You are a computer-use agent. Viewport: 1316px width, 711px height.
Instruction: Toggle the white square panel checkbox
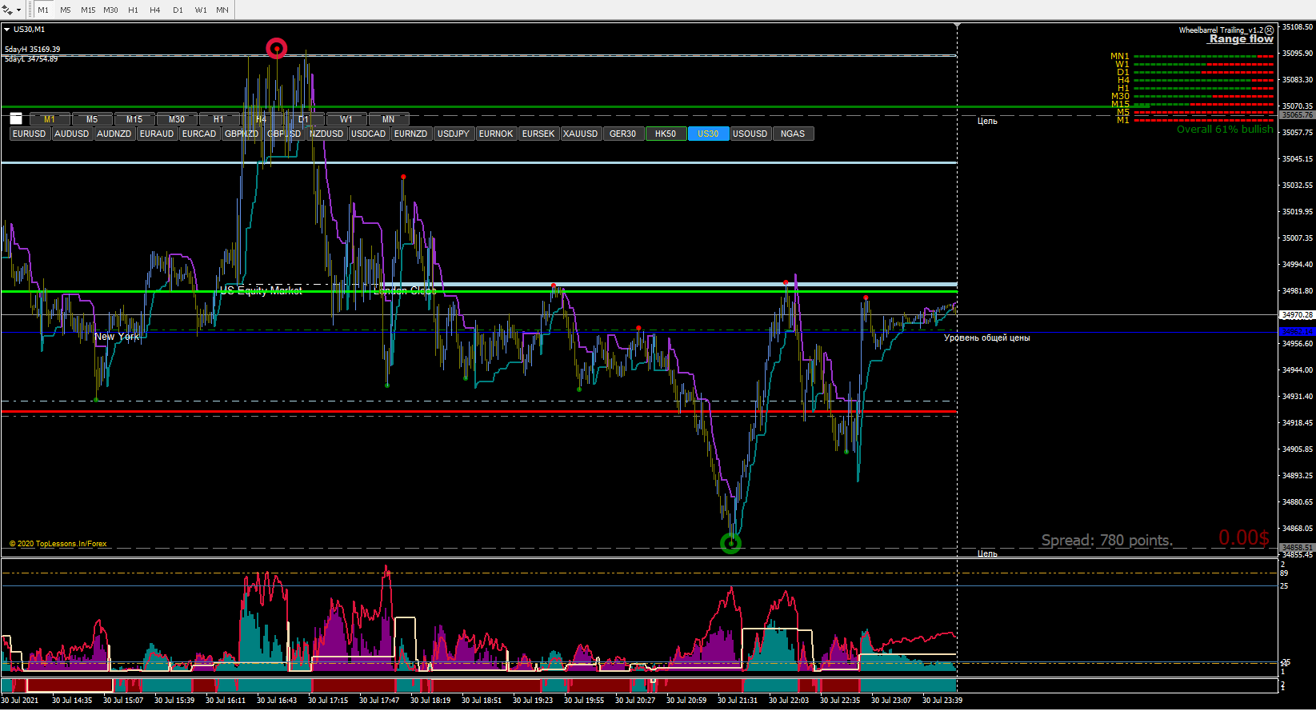point(16,118)
